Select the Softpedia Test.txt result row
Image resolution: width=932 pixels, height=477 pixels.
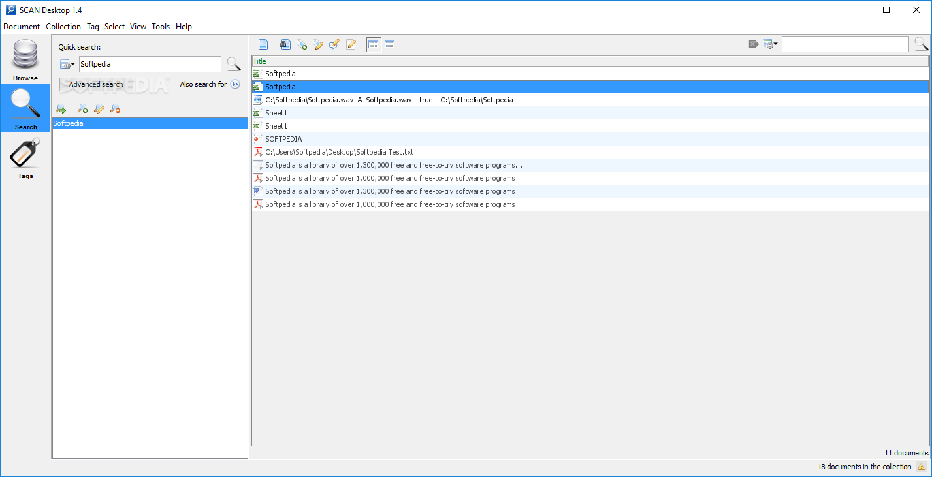pyautogui.click(x=590, y=152)
